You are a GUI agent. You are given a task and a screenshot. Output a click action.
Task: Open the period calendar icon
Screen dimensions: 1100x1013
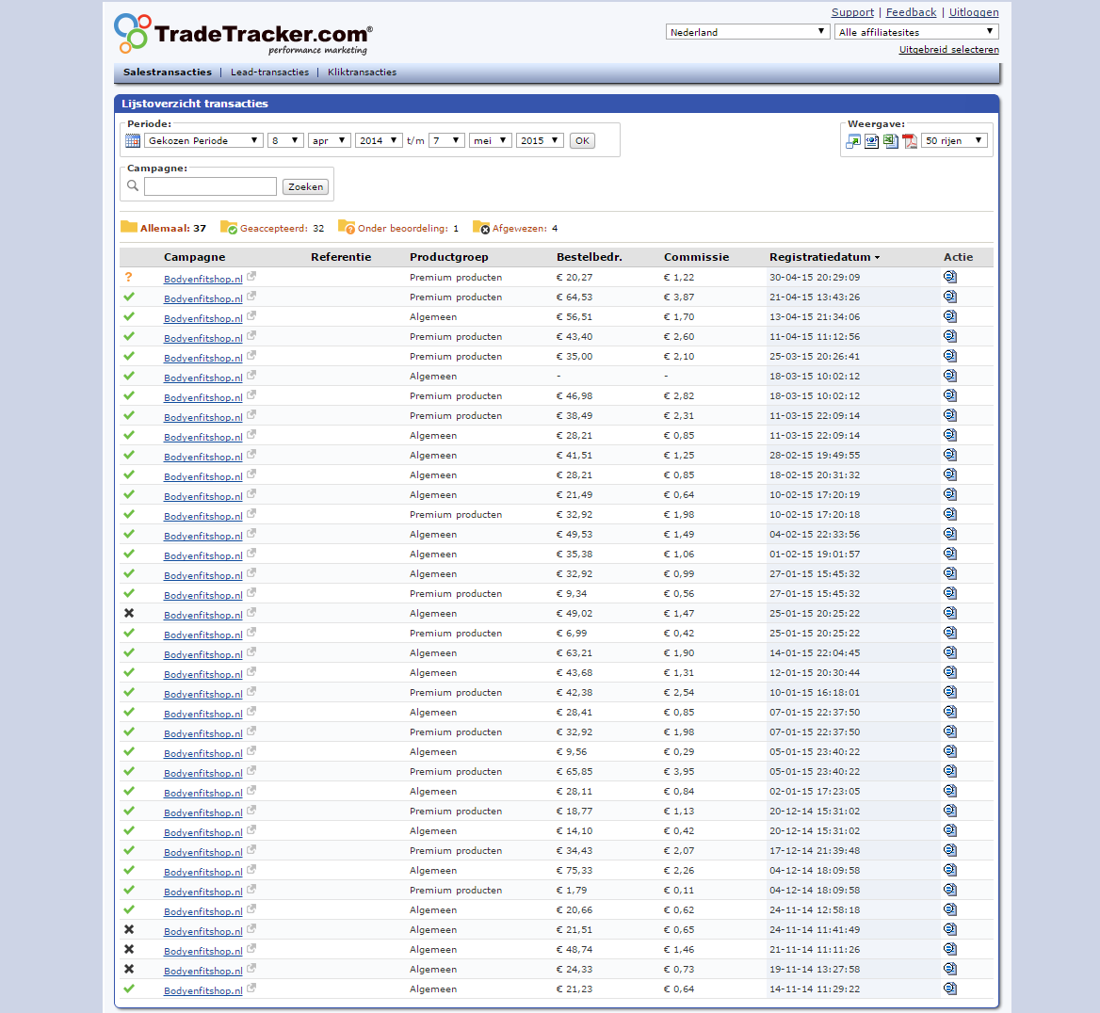tap(133, 140)
